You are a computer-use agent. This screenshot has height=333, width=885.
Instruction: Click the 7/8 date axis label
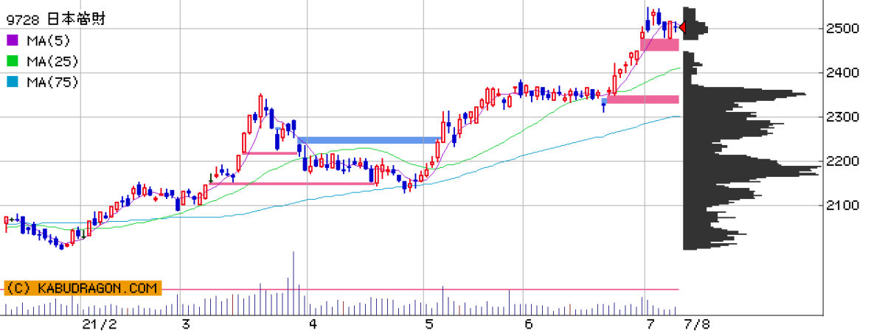pos(696,324)
